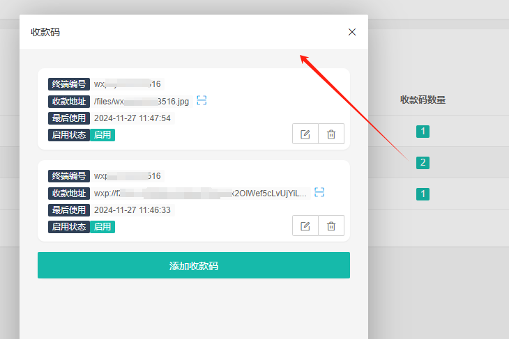Open QR scan icon next to wxp:// address

[x=319, y=192]
